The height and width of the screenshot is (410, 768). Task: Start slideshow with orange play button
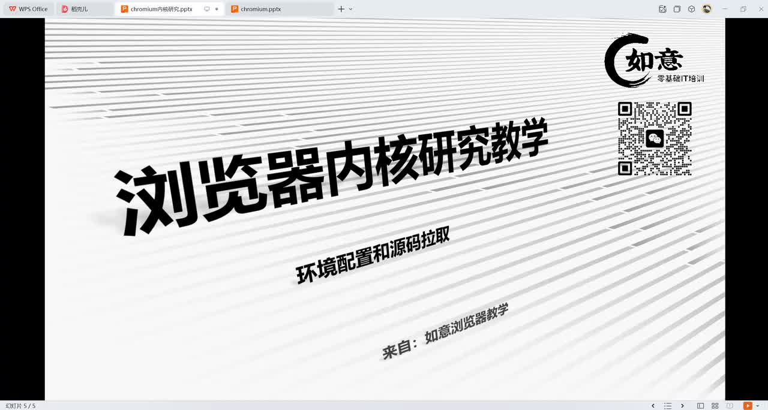click(748, 406)
